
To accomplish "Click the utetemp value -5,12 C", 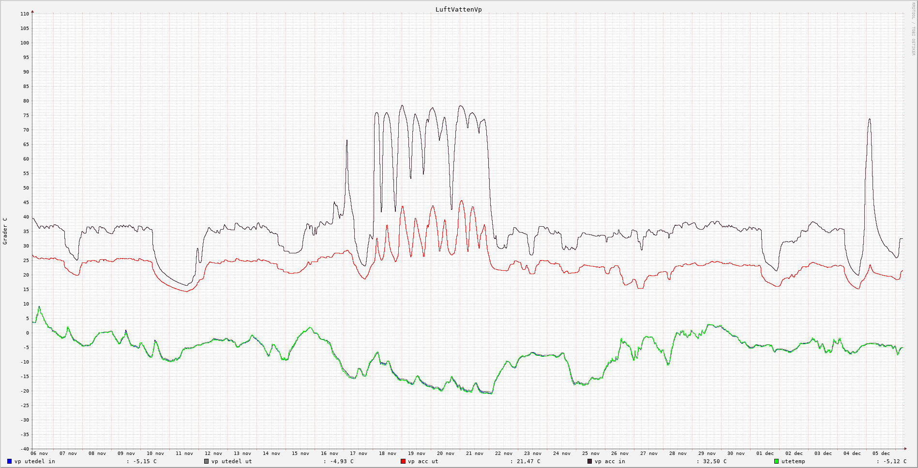I will point(895,461).
